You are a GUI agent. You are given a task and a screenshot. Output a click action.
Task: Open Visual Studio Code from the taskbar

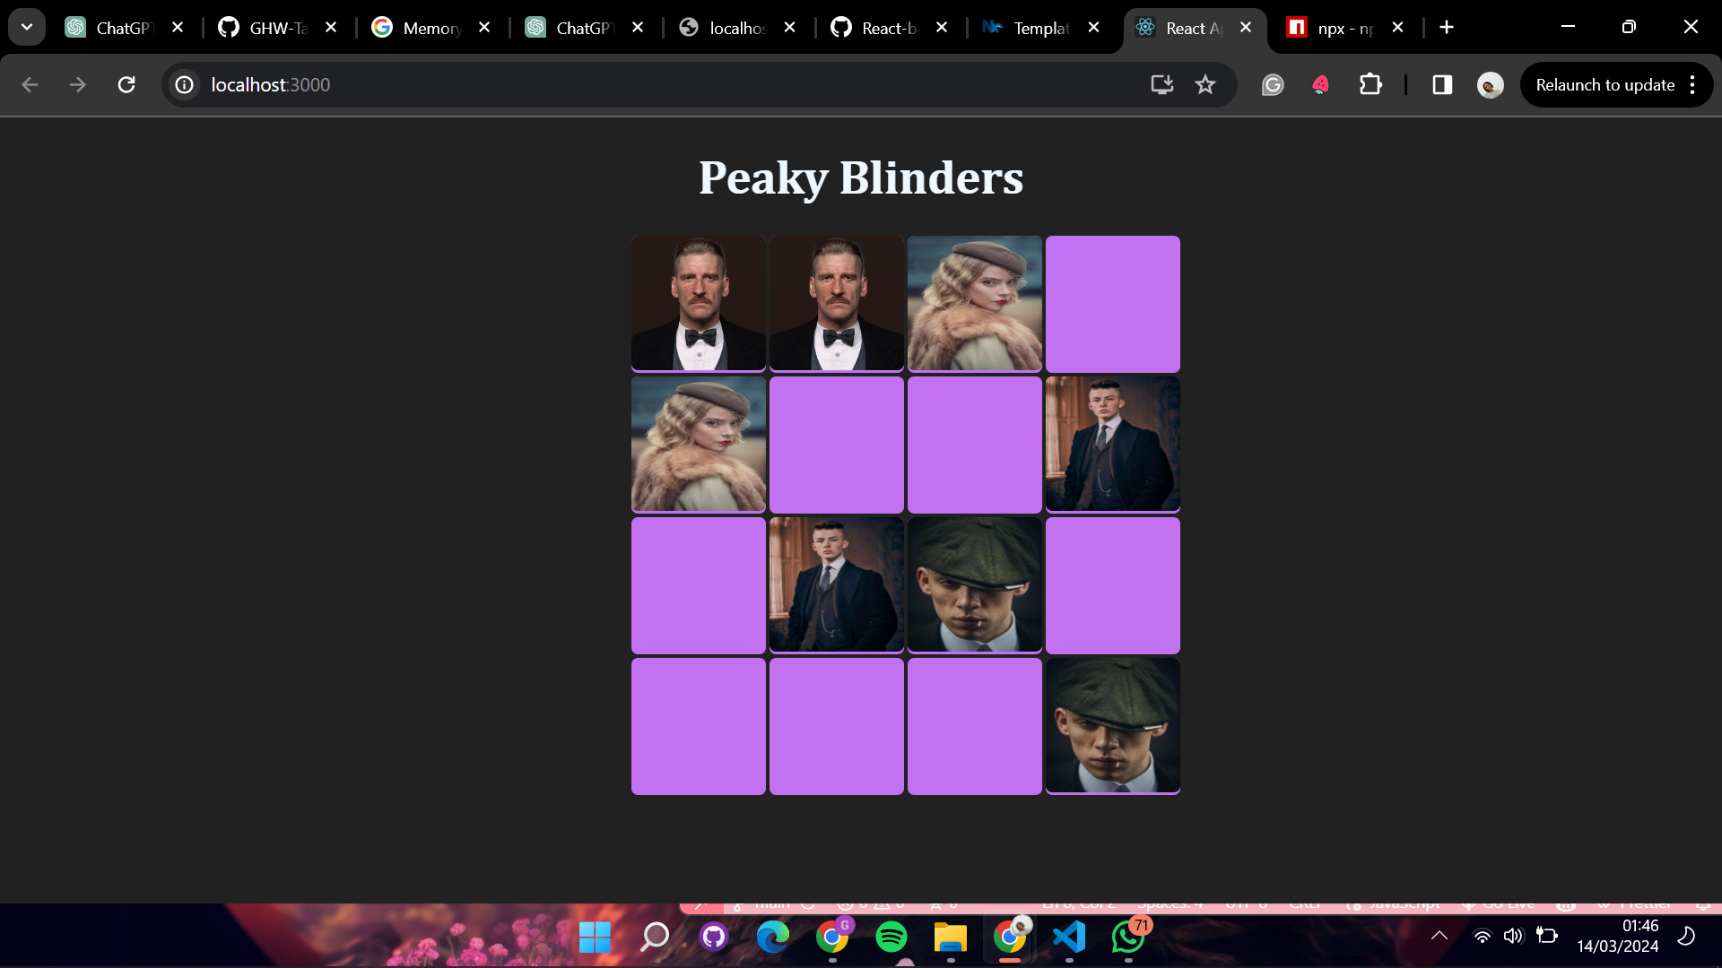coord(1070,938)
